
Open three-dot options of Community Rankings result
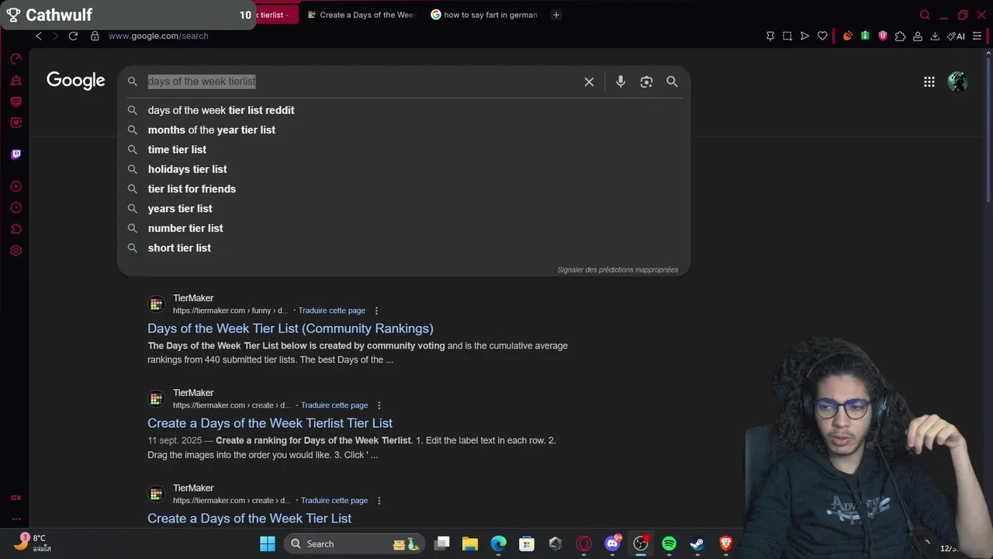tap(376, 311)
